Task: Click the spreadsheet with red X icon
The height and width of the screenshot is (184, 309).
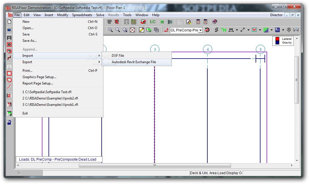Action: click(117, 22)
